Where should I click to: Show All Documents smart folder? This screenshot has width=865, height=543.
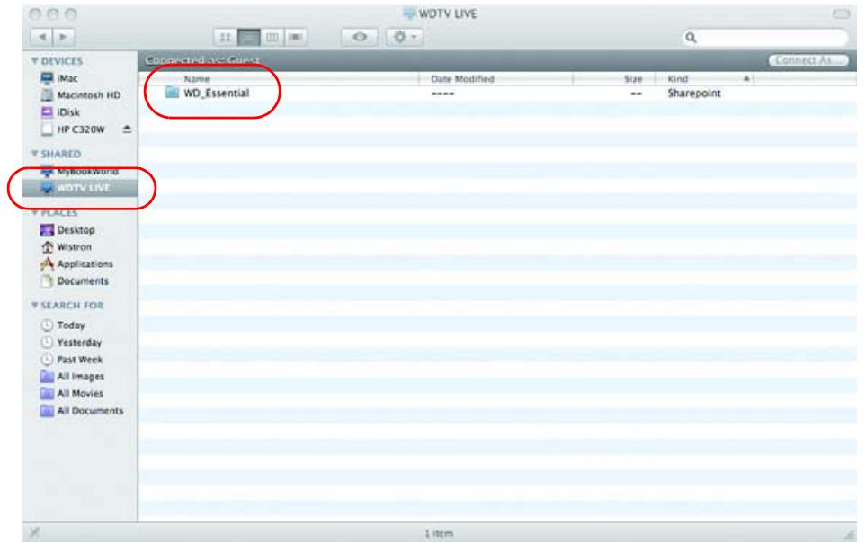click(82, 411)
